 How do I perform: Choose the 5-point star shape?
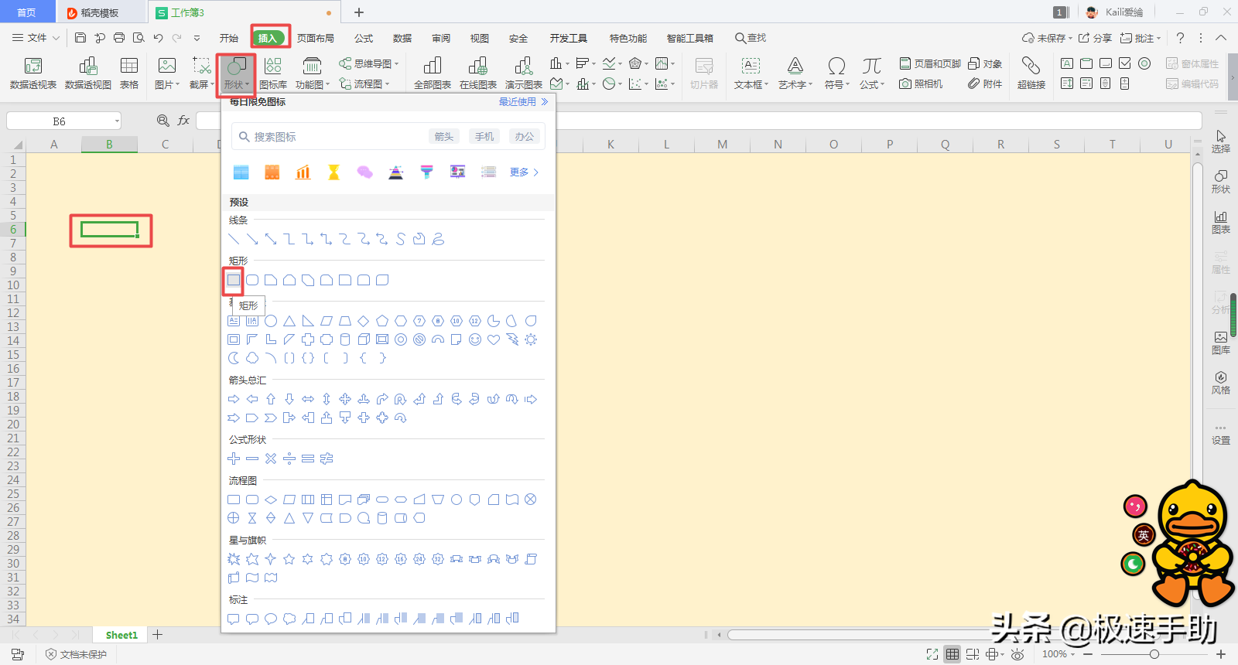[289, 559]
